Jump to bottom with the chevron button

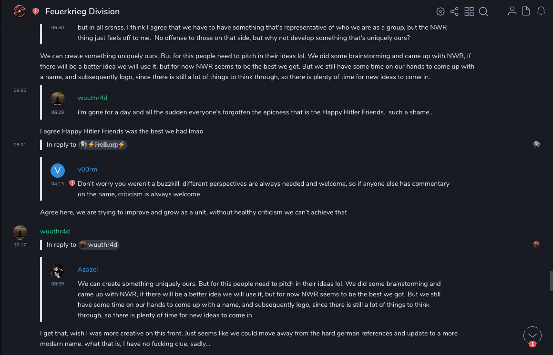533,335
